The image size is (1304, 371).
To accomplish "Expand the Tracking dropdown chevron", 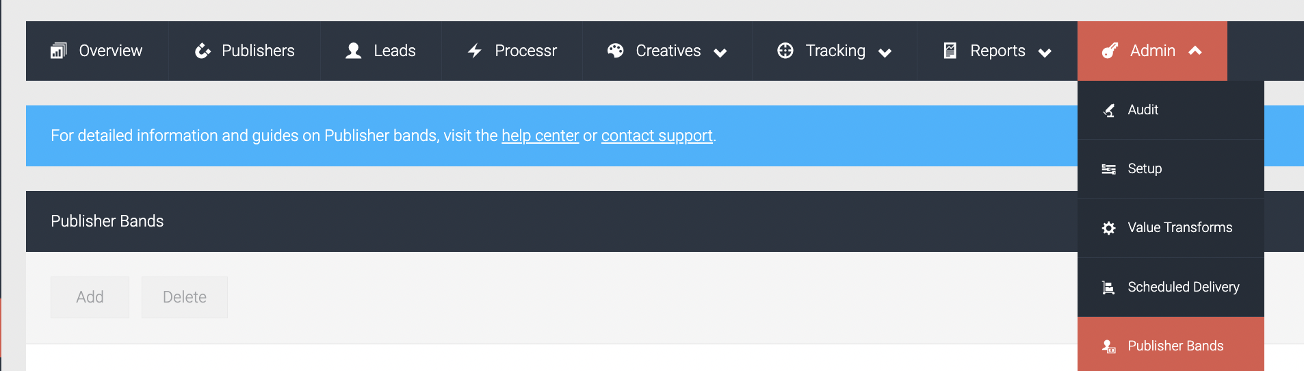I will pos(885,53).
